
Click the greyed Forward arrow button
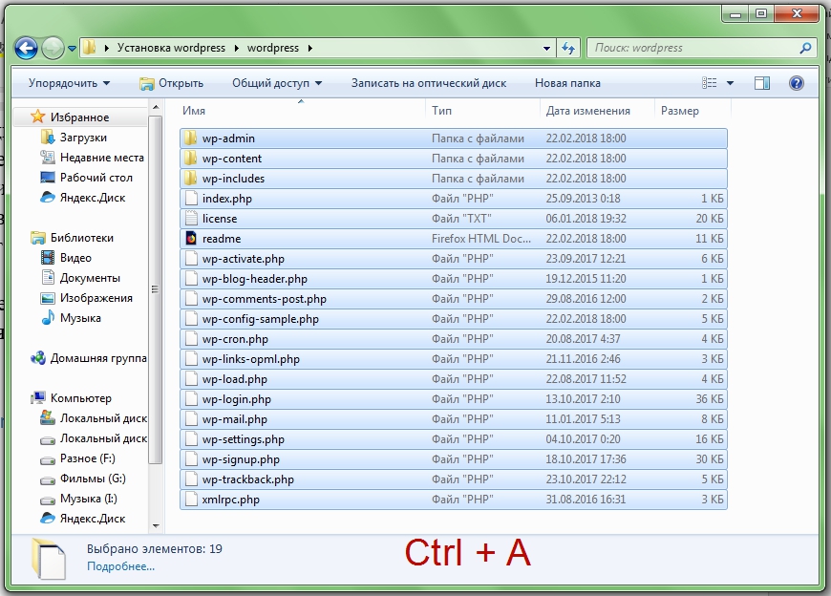coord(53,49)
